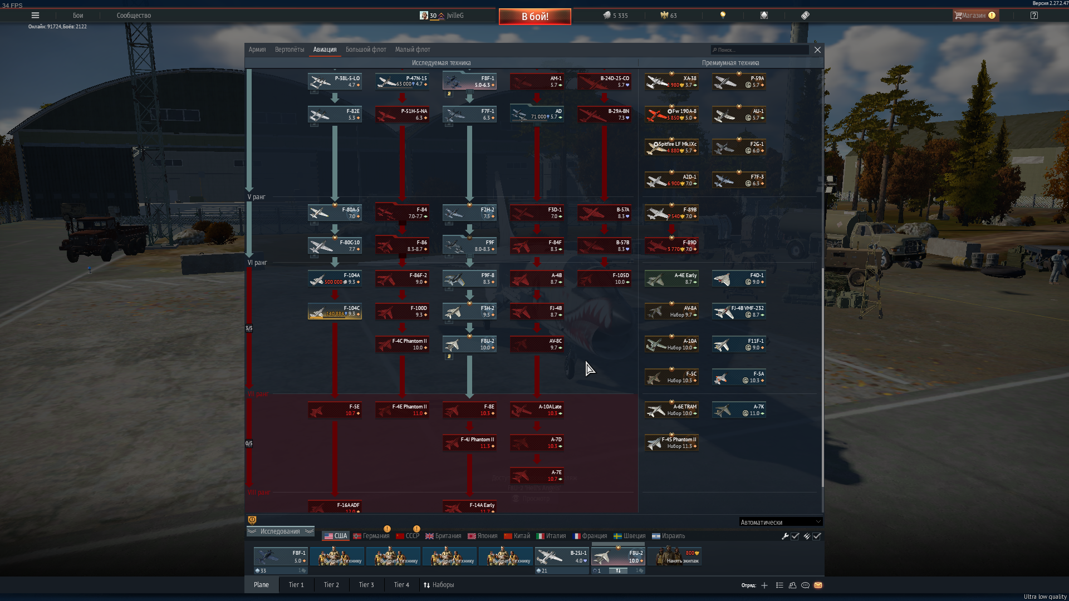Focus the Поиск search field

click(759, 50)
